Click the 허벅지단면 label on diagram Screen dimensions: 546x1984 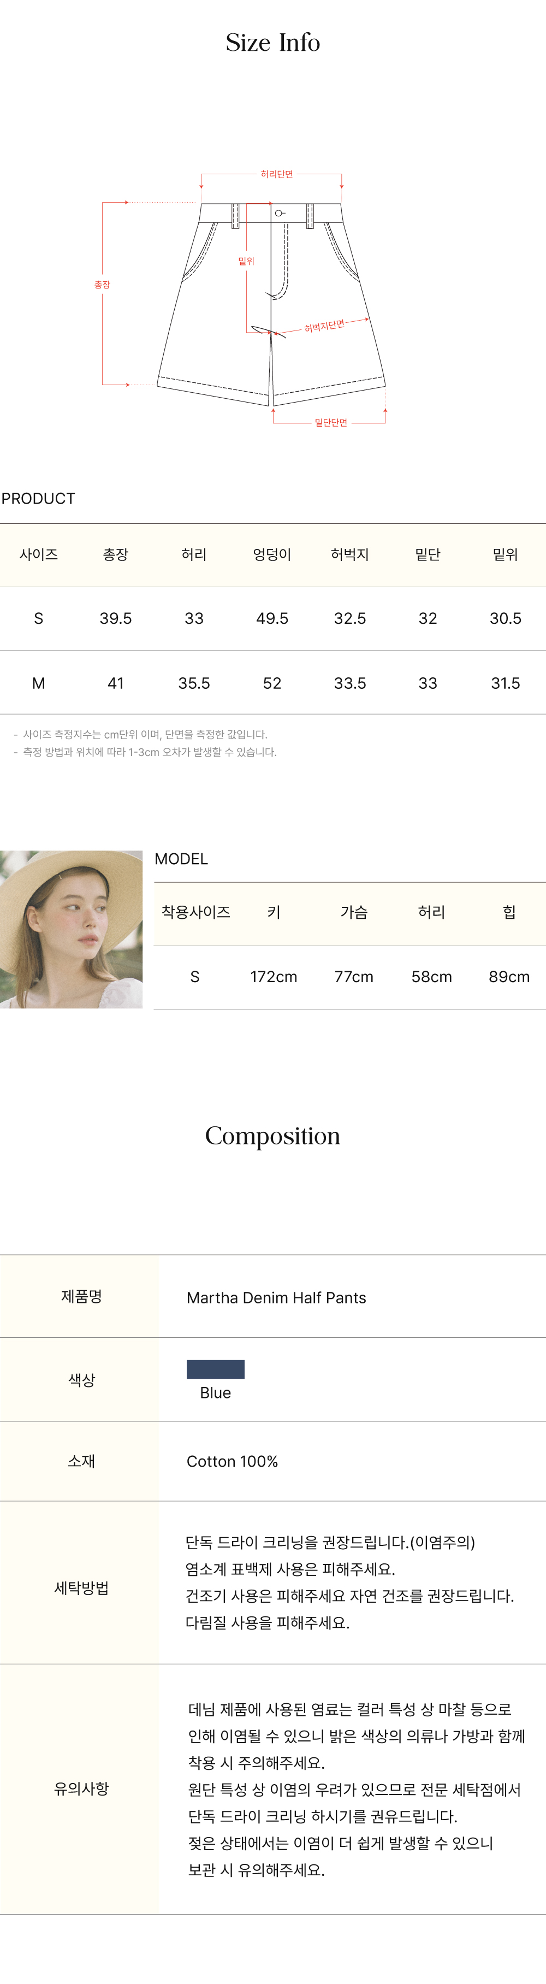click(x=324, y=326)
